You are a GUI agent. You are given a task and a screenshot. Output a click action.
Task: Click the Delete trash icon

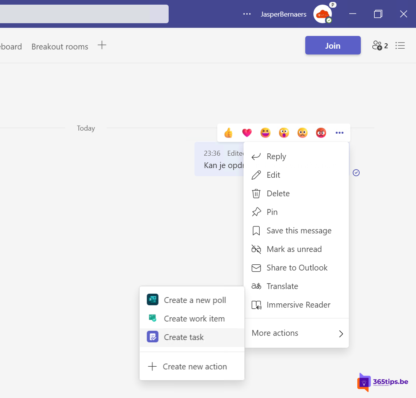pyautogui.click(x=256, y=194)
